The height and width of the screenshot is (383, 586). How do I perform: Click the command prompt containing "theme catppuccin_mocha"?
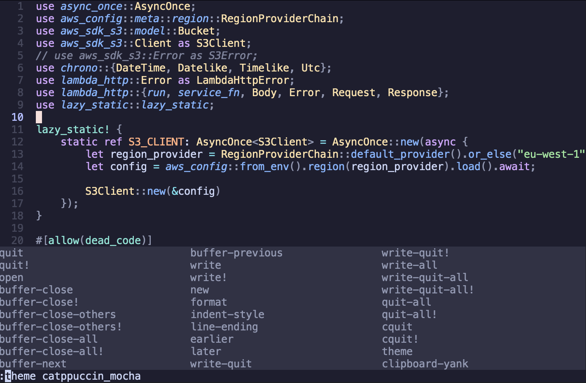pyautogui.click(x=74, y=376)
